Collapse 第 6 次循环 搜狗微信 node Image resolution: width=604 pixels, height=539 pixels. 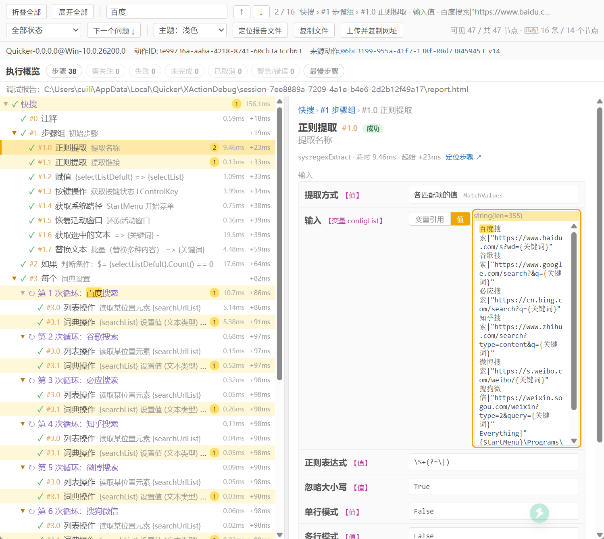(23, 511)
